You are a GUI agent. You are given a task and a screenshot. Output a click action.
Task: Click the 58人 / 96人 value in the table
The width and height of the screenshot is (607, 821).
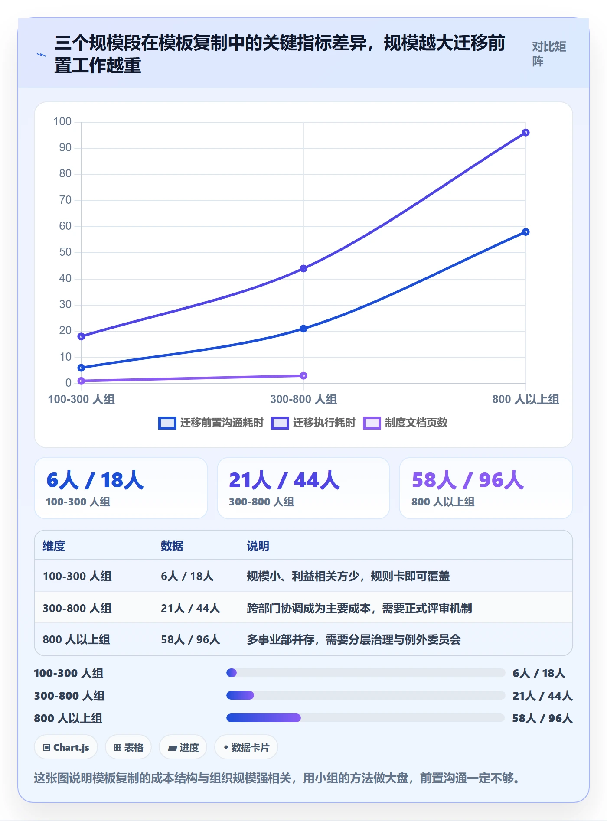pos(190,639)
